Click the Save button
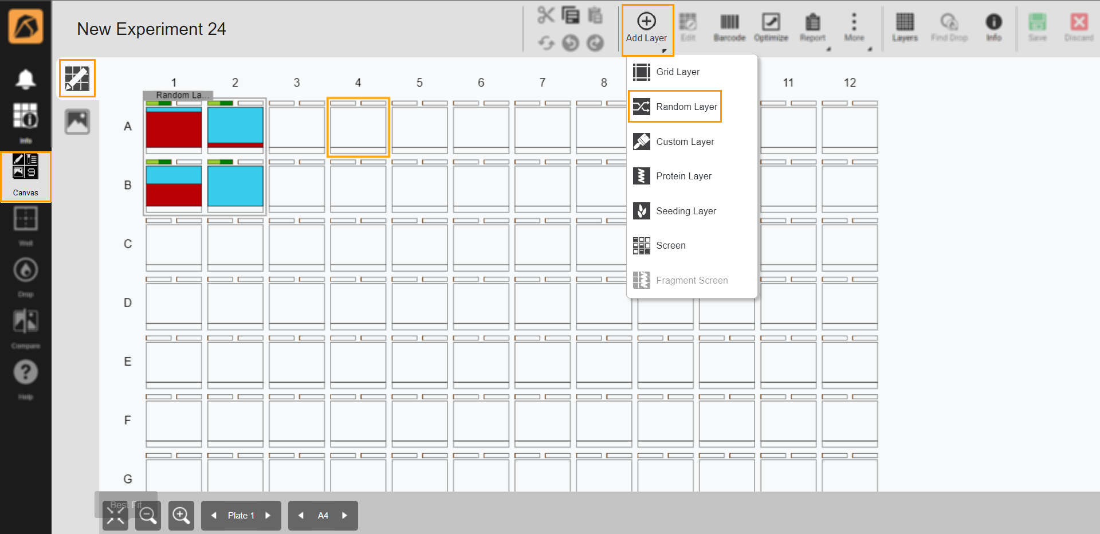The height and width of the screenshot is (534, 1100). (1038, 26)
